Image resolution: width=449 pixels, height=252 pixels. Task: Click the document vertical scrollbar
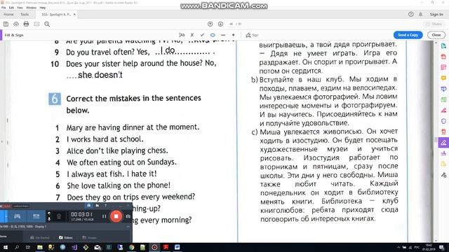pos(436,141)
